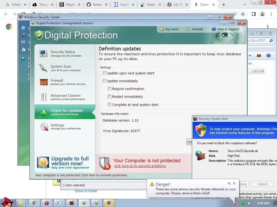Open Help & Support
The width and height of the screenshot is (277, 207).
click(x=226, y=29)
